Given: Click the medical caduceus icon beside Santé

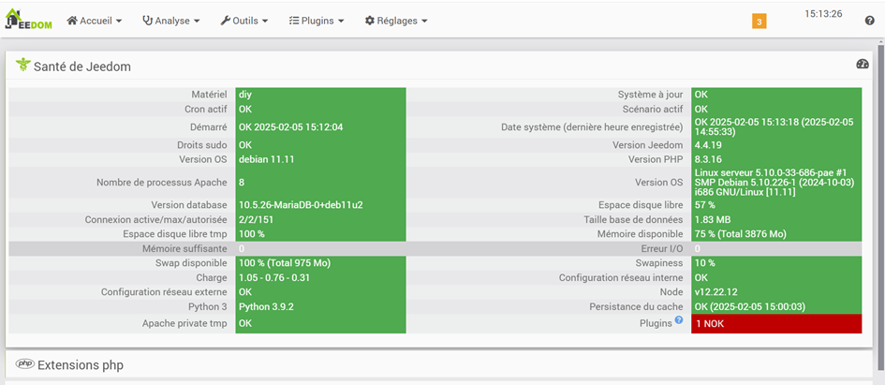Looking at the screenshot, I should point(22,65).
